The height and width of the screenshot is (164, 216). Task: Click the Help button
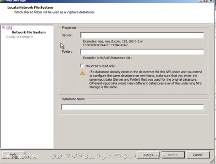[x=13, y=155]
